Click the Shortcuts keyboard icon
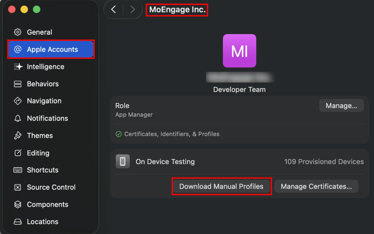374x234 pixels. click(18, 170)
